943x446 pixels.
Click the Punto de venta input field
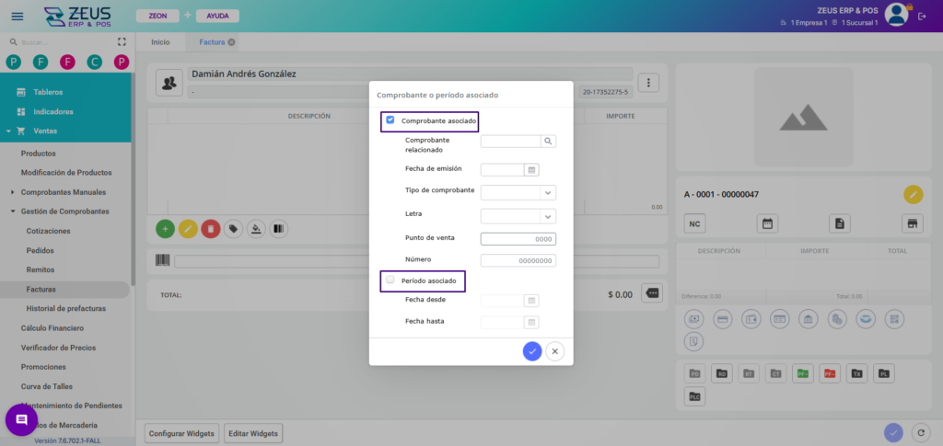click(518, 239)
